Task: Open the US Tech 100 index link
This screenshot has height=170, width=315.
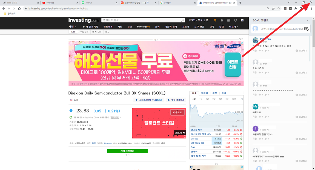Action: coord(197,143)
